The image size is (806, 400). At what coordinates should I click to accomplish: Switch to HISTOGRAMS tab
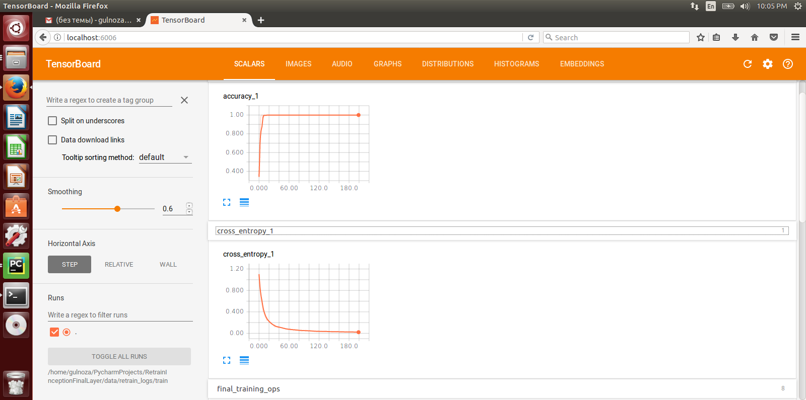click(517, 64)
